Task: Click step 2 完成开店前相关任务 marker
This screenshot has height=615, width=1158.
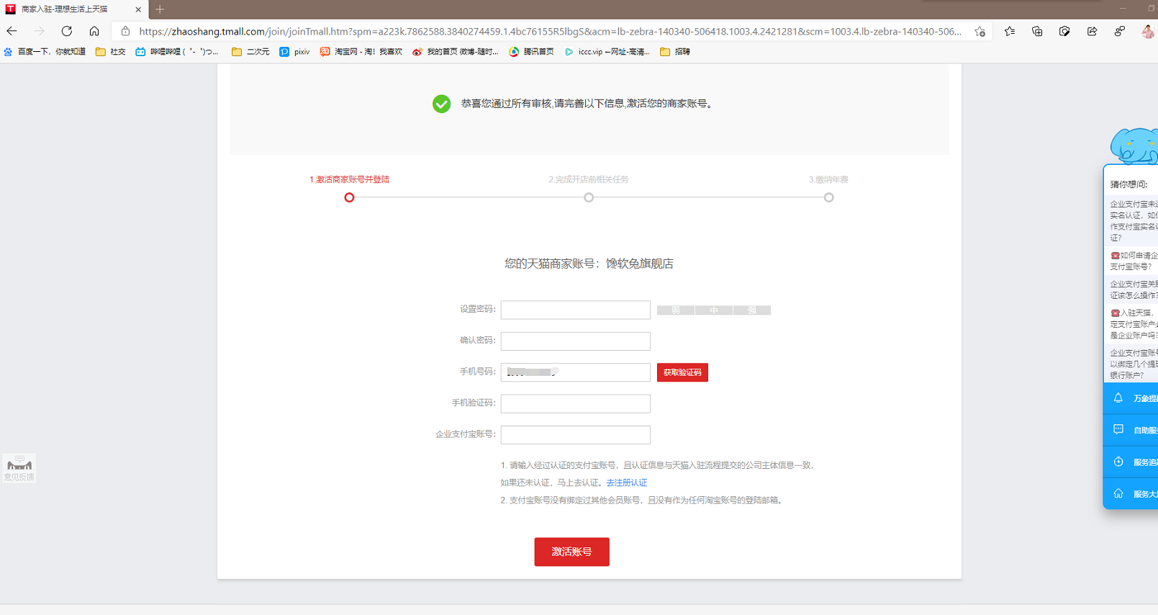Action: pyautogui.click(x=589, y=197)
